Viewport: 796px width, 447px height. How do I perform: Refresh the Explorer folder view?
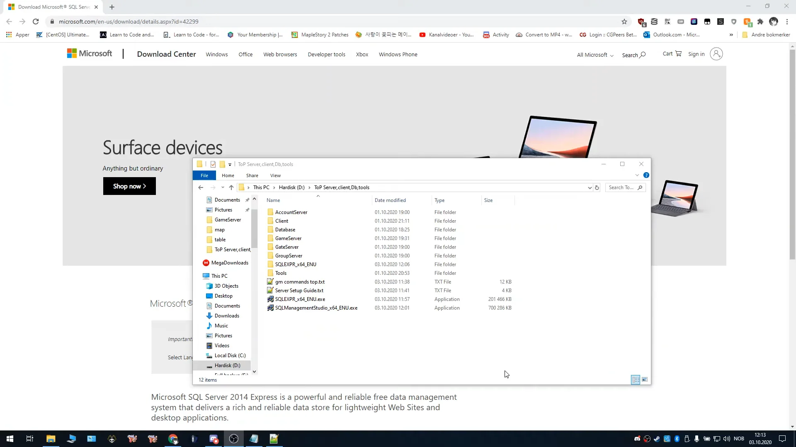(x=597, y=187)
